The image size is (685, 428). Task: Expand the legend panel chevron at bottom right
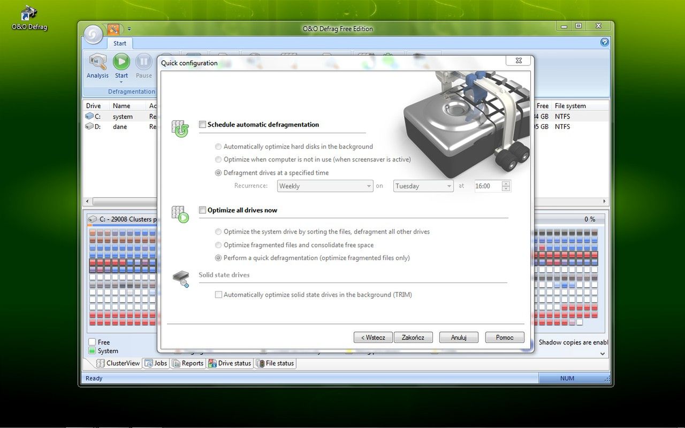point(603,354)
